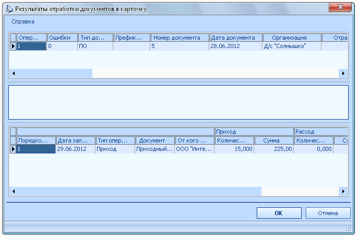Select quantity cell 15,000

[x=234, y=149]
